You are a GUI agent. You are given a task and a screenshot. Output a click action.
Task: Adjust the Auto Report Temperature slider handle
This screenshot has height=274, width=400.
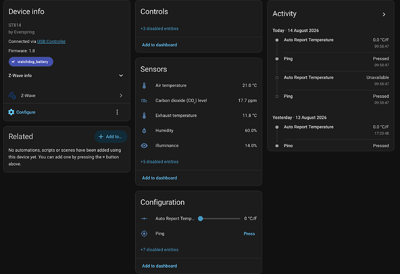(201, 218)
